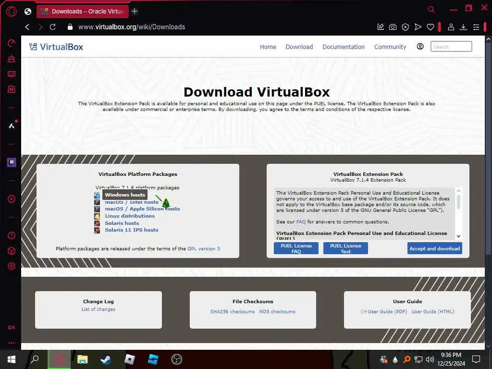
Task: Click the volume speaker tray icon
Action: coord(430,359)
